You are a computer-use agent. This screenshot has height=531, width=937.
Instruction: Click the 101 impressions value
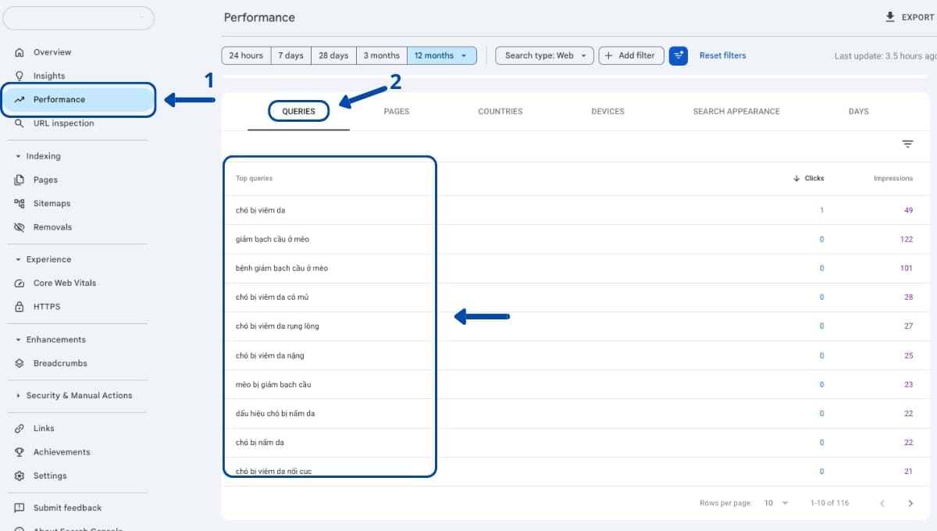(x=906, y=269)
